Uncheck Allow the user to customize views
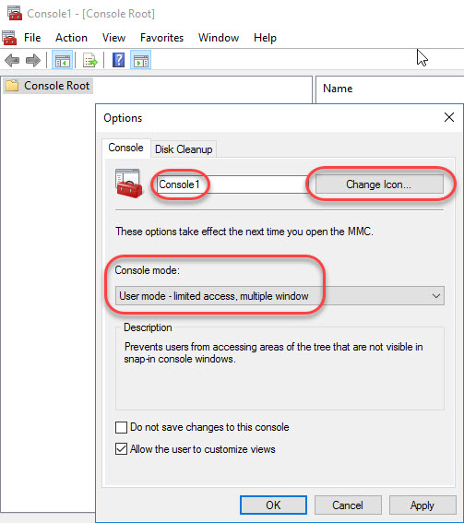Image resolution: width=464 pixels, height=523 pixels. pyautogui.click(x=121, y=449)
